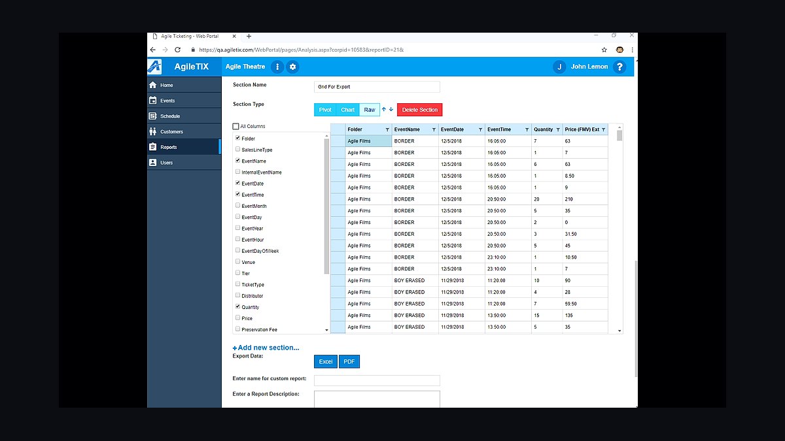The height and width of the screenshot is (441, 785).
Task: Switch section type to Chart
Action: (348, 110)
